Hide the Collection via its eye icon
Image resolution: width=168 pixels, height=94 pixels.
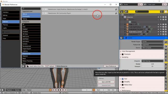click(158, 17)
